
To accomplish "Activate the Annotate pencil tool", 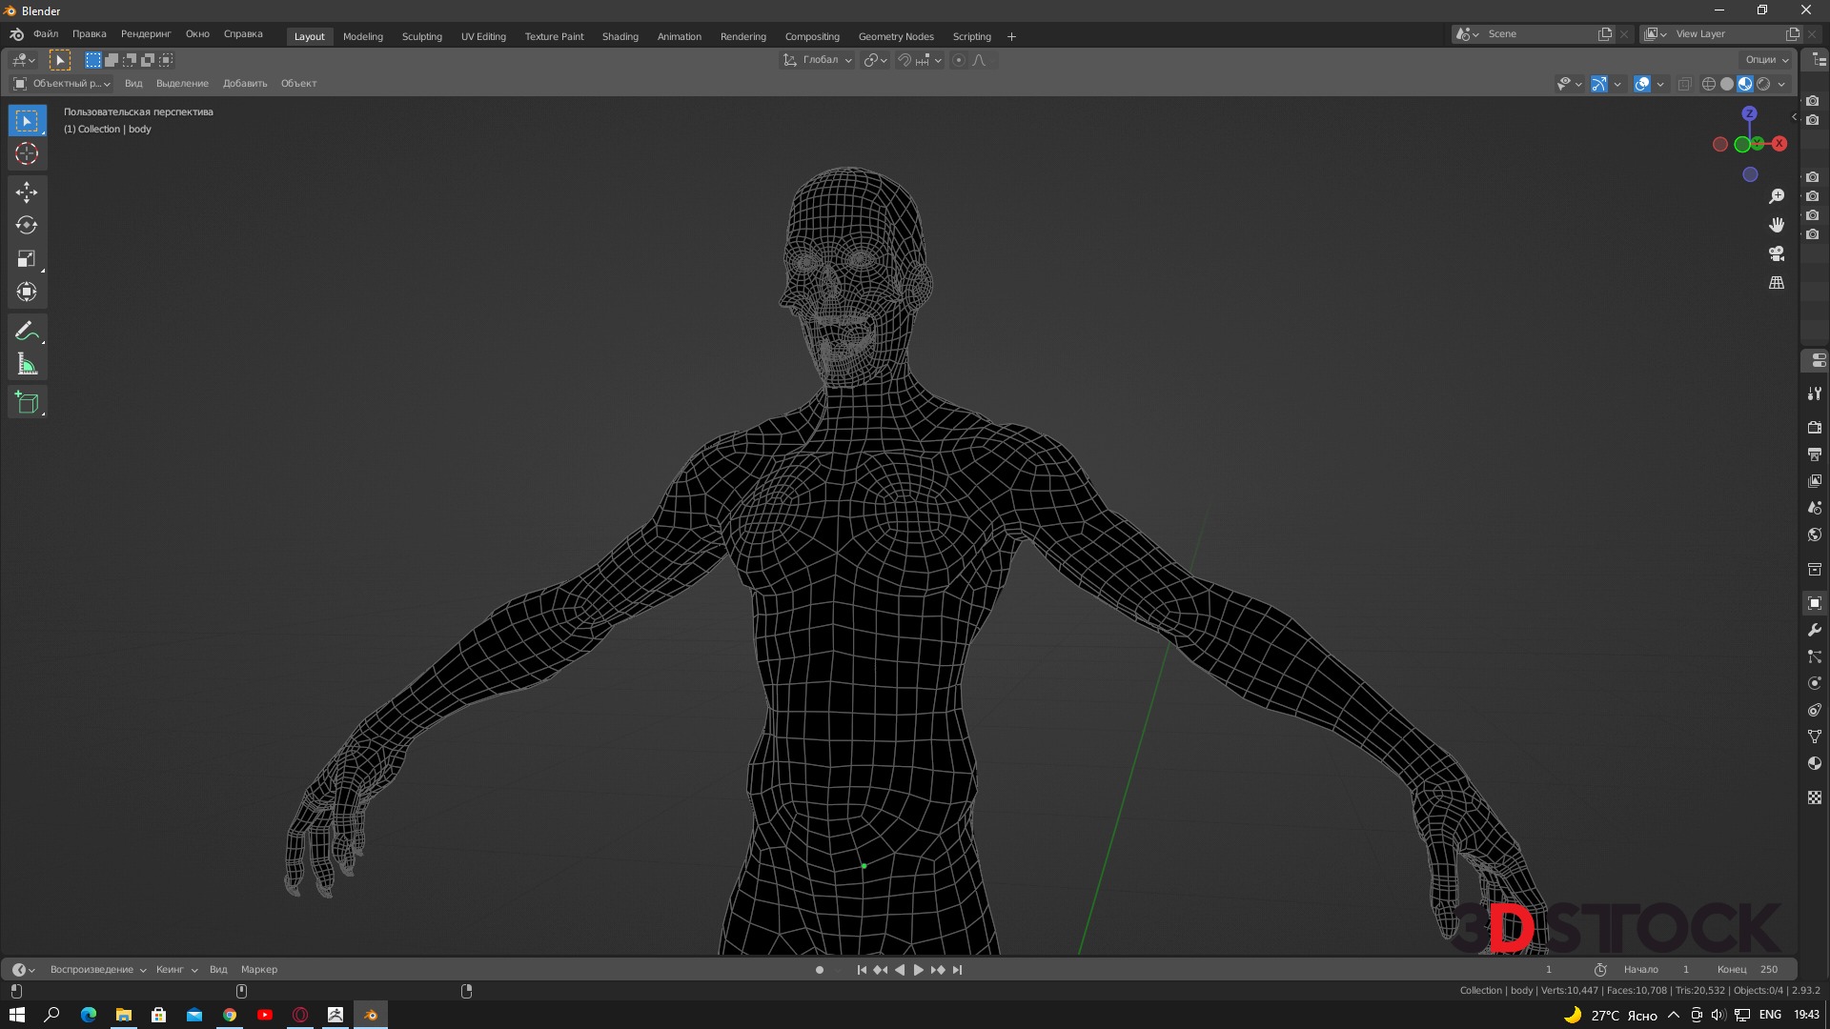I will pos(27,331).
